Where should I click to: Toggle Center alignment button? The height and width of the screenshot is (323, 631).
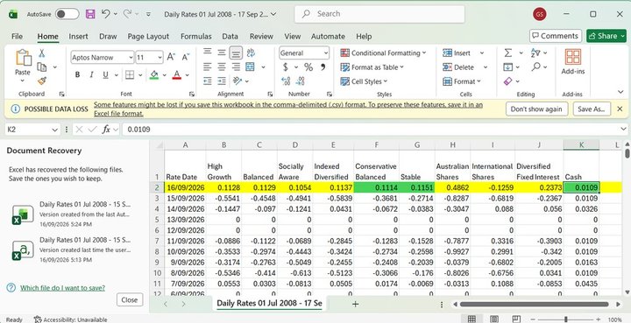point(222,67)
